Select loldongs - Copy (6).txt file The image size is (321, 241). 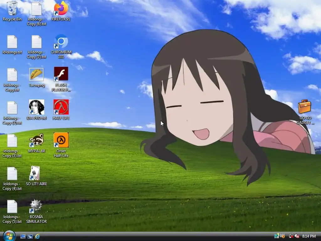point(36,14)
